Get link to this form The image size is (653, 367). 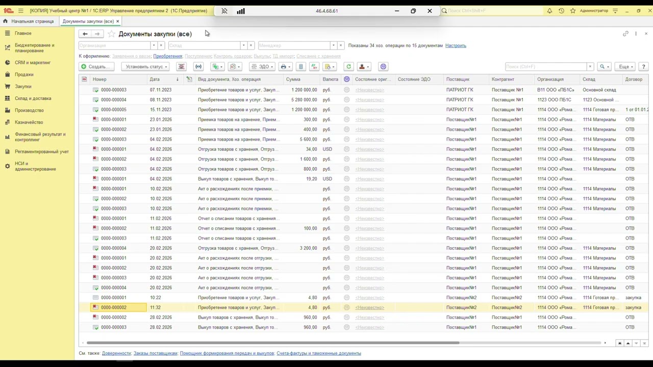click(625, 34)
